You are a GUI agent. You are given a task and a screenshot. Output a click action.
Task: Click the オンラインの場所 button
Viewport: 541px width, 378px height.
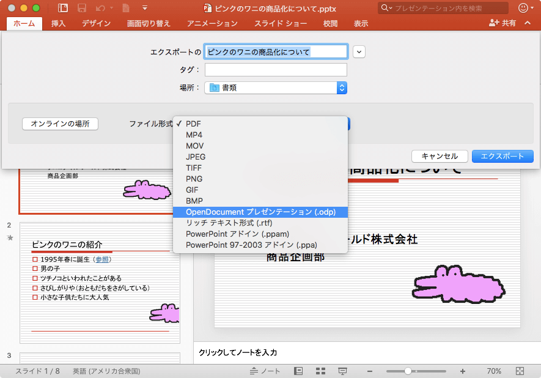pyautogui.click(x=60, y=124)
